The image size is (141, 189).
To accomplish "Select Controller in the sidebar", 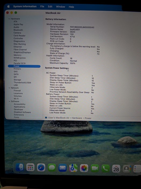I will pyautogui.click(x=18, y=38).
